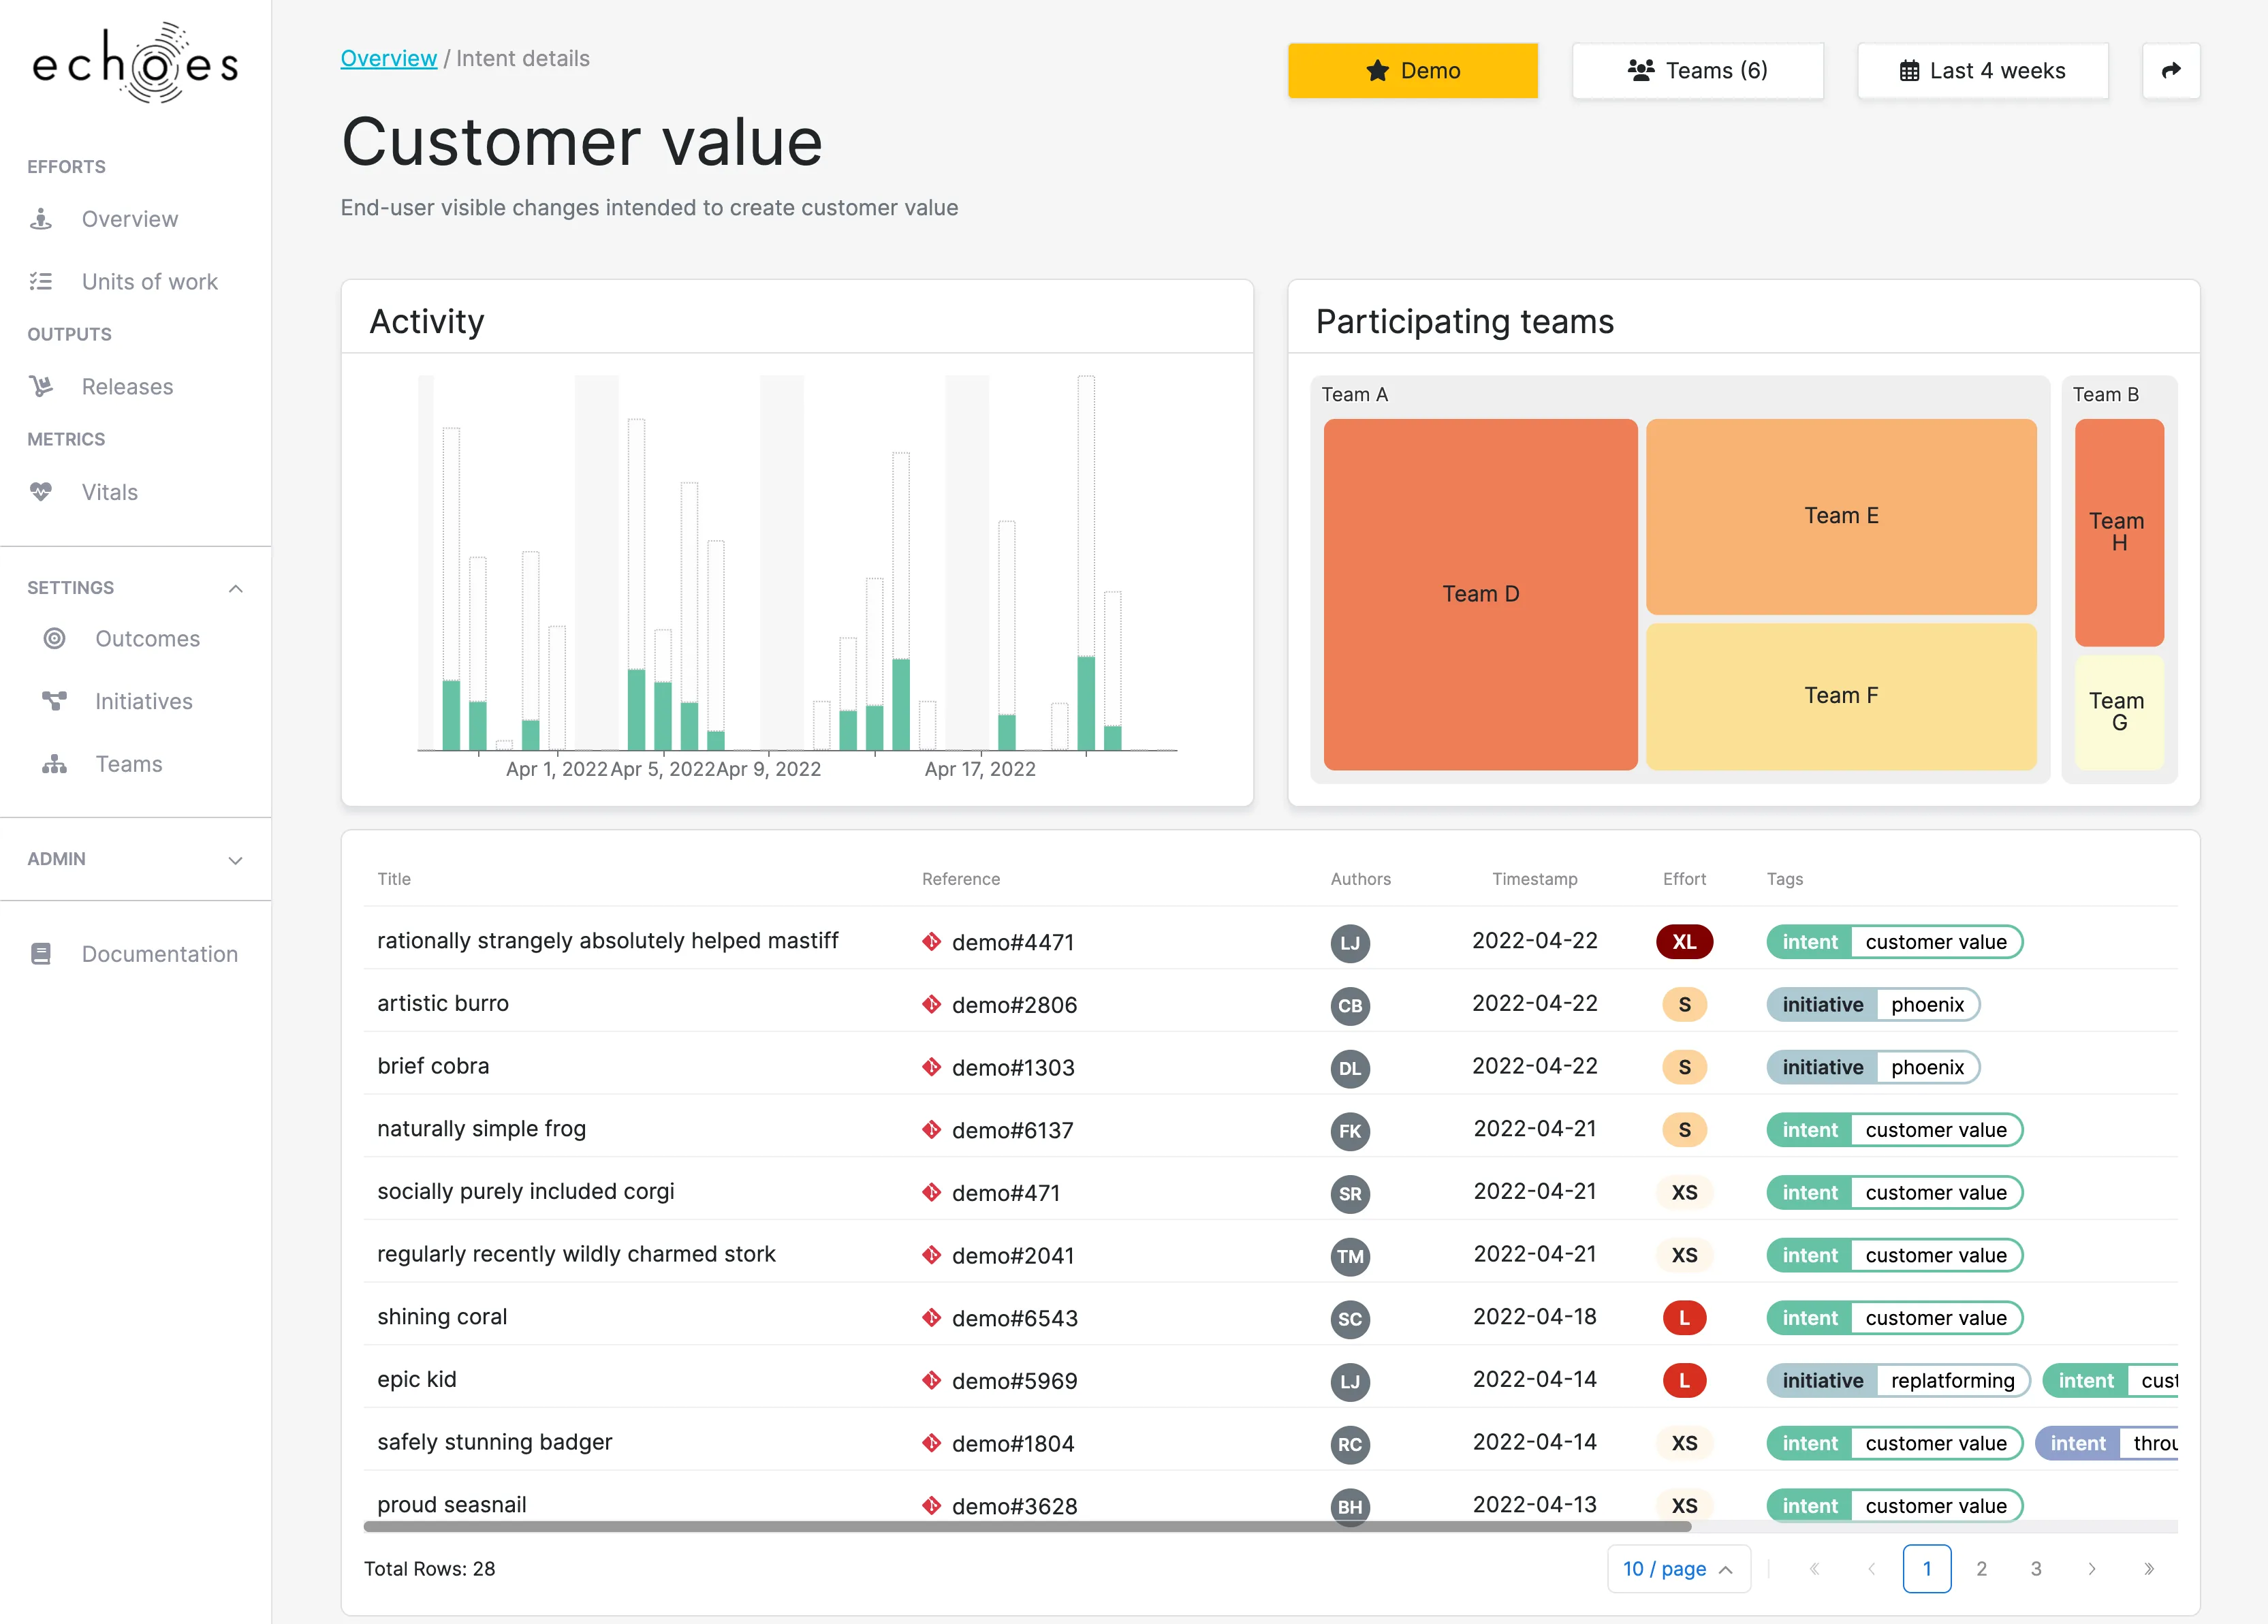Click the Initiatives branch icon
The height and width of the screenshot is (1624, 2268).
[x=55, y=701]
